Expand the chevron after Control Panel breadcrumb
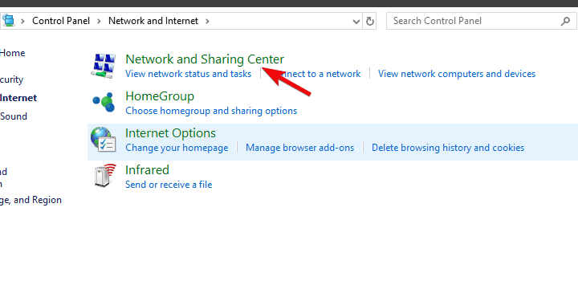This screenshot has height=289, width=578. click(x=99, y=22)
